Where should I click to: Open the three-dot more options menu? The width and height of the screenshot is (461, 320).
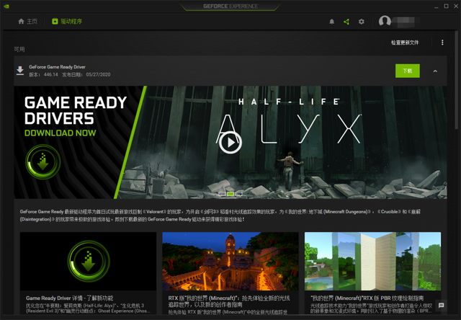pyautogui.click(x=442, y=43)
